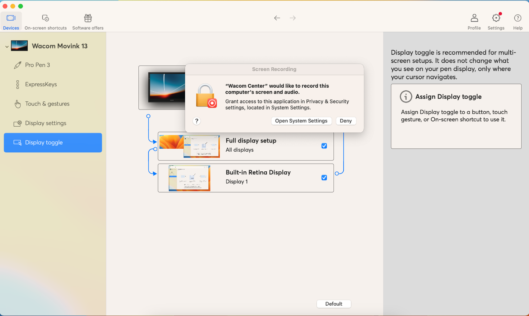Disable the Built-in Retina Display option

(324, 178)
